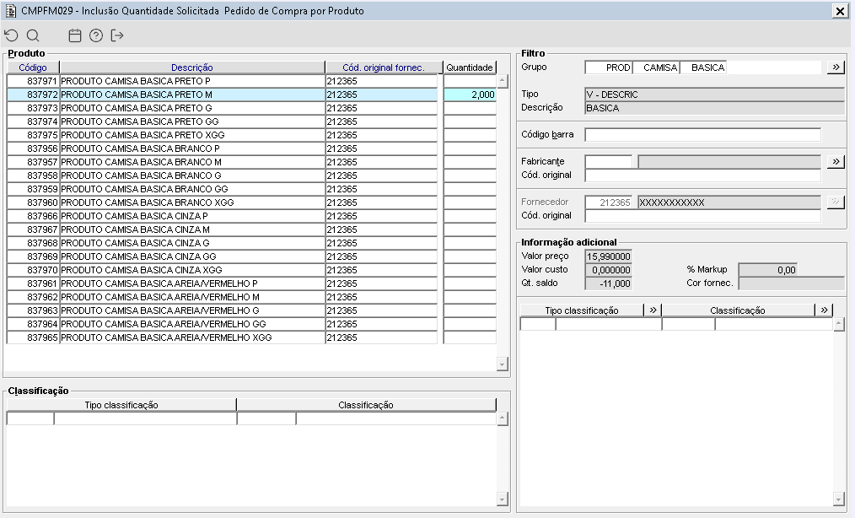Screen dimensions: 855x518
Task: Open the Grupo lookup arrow button
Action: coord(836,67)
